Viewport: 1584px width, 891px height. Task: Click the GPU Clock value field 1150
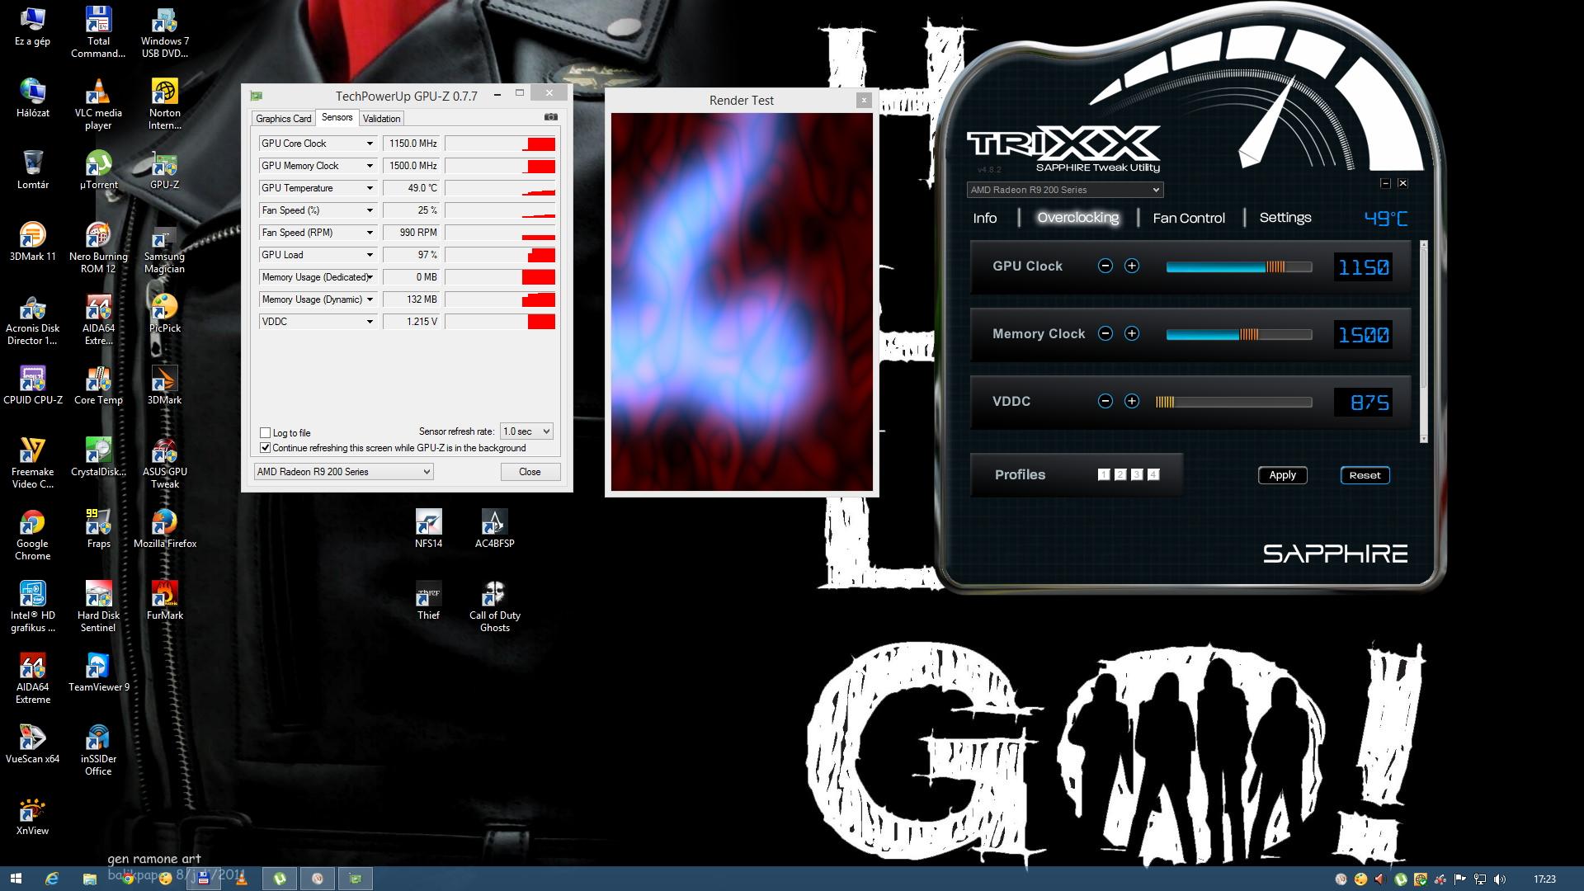[1363, 267]
